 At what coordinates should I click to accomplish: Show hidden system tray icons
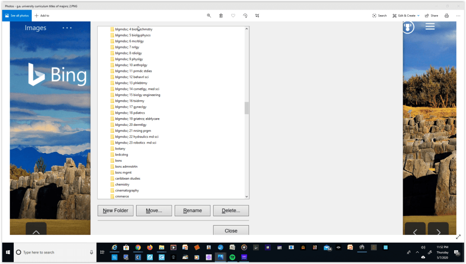pyautogui.click(x=417, y=252)
